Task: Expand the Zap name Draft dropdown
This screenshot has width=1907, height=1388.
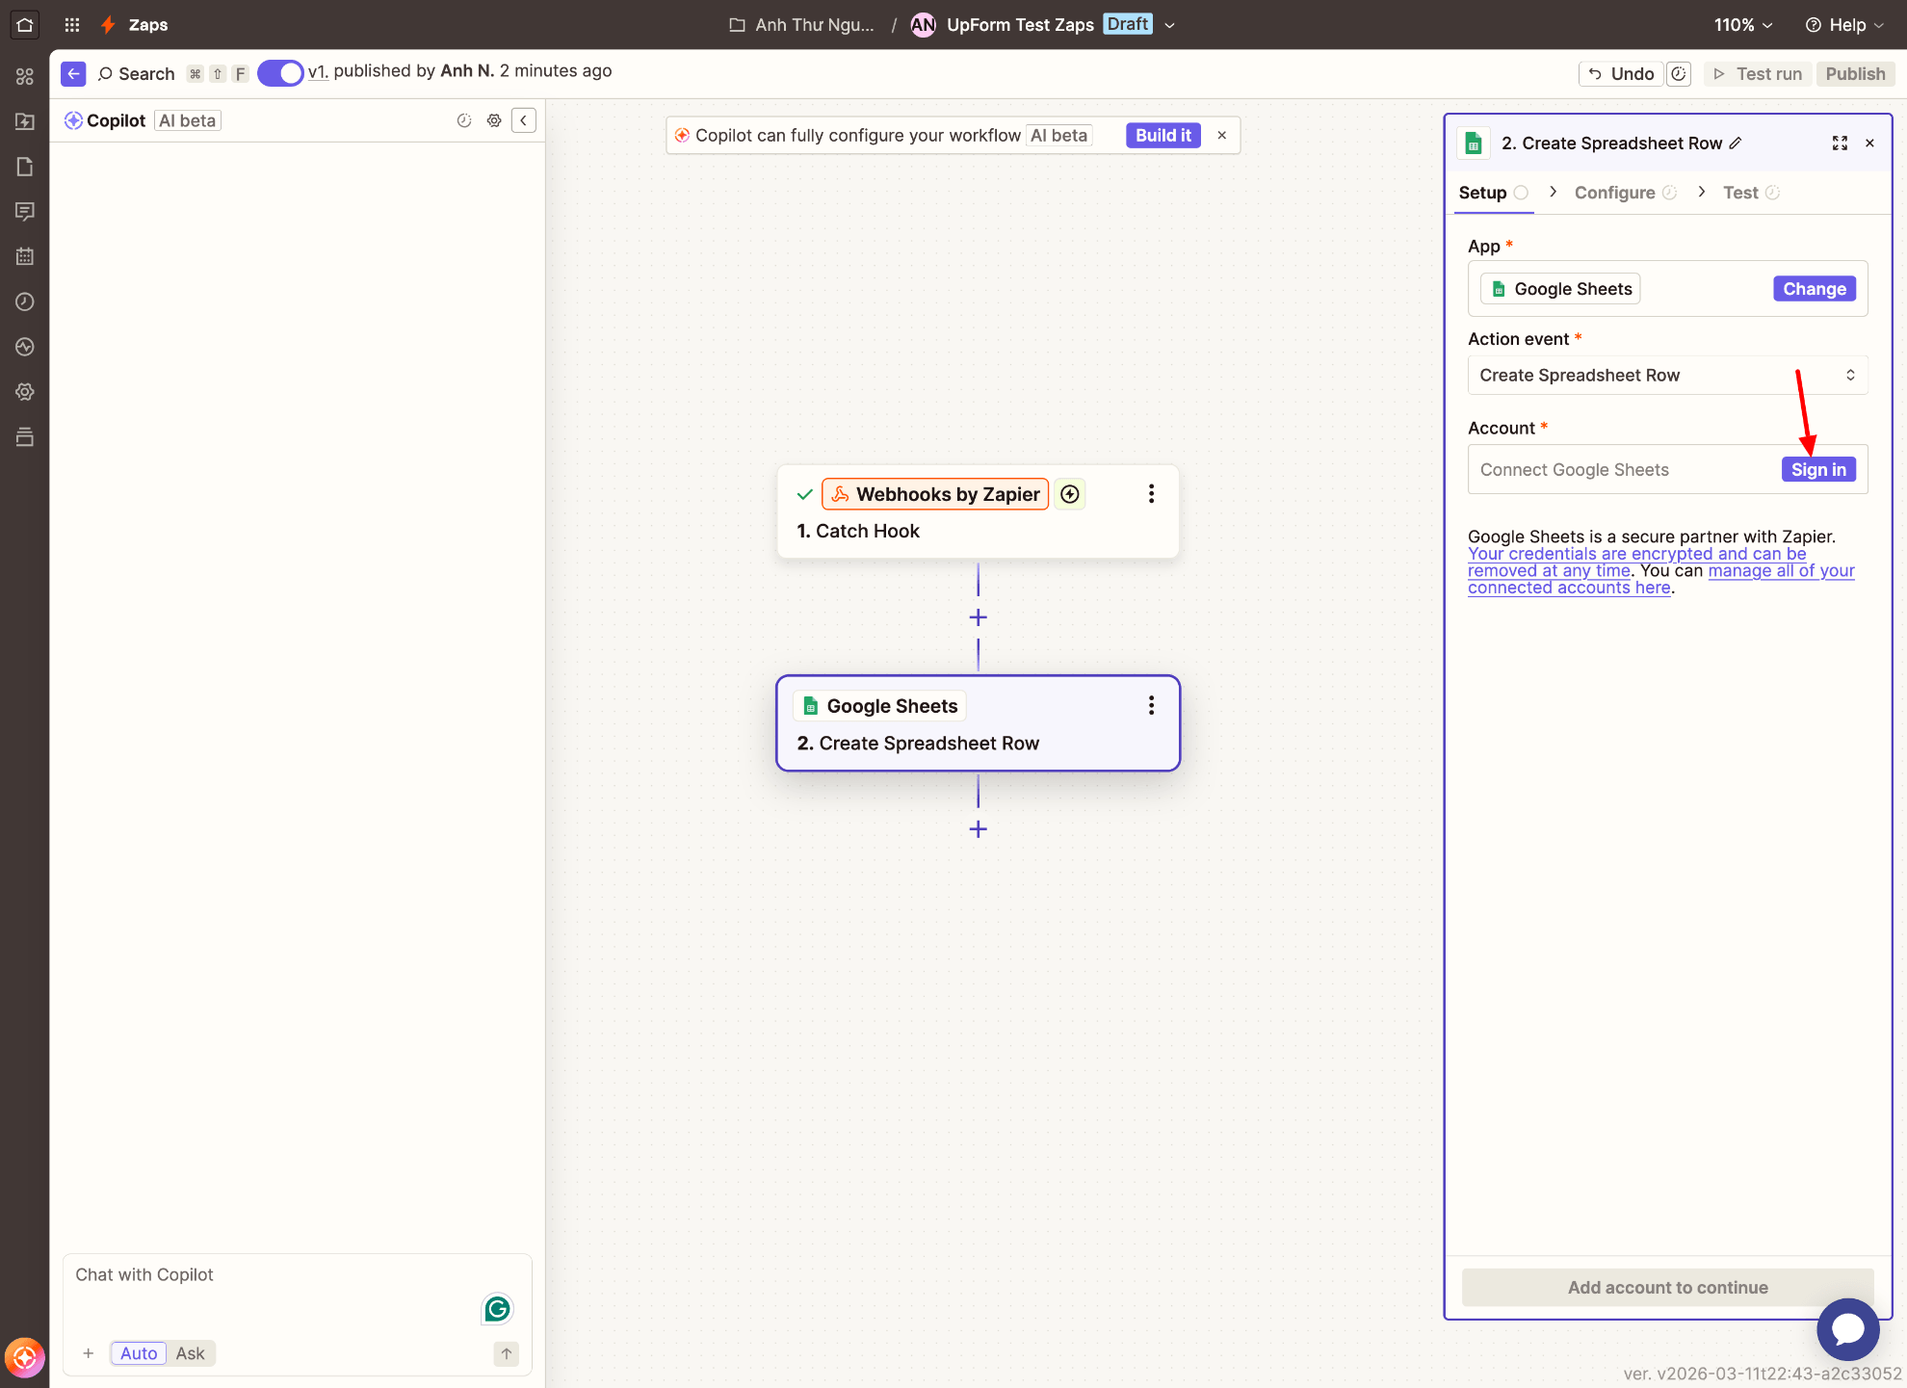Action: tap(1170, 25)
